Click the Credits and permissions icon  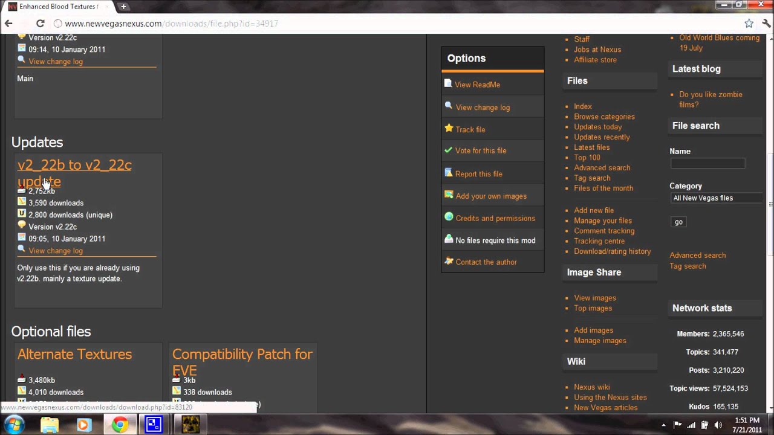pos(449,217)
